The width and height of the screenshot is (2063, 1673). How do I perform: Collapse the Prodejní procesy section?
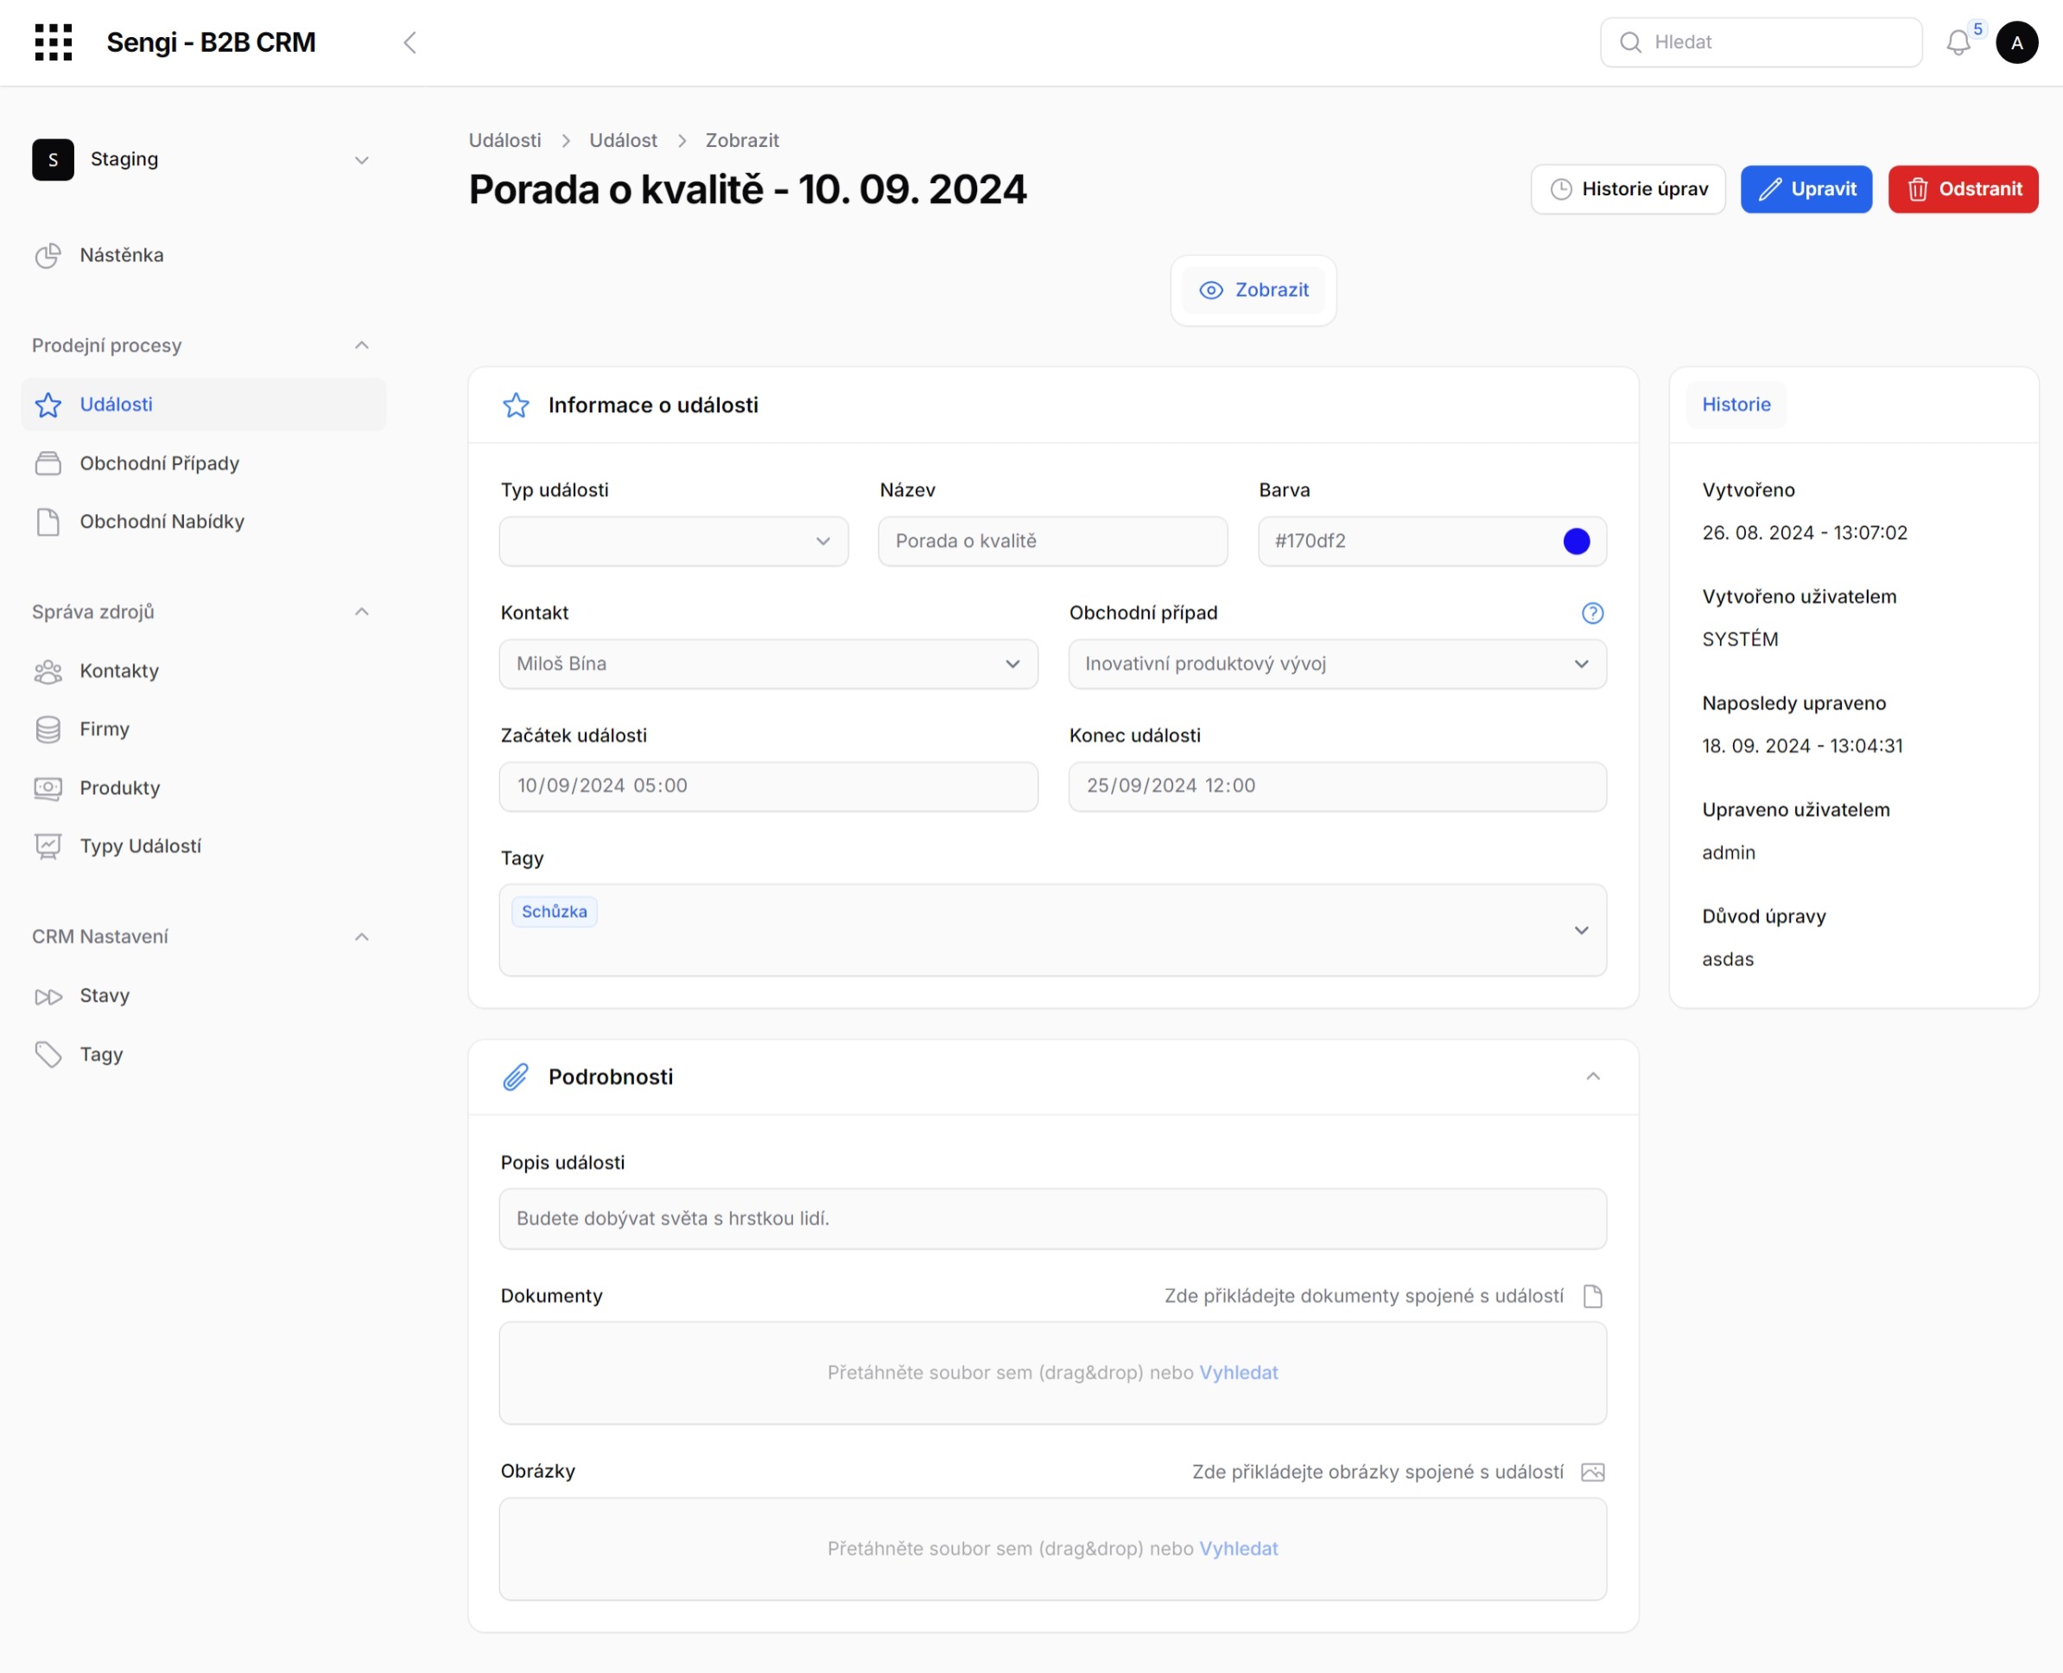[361, 345]
